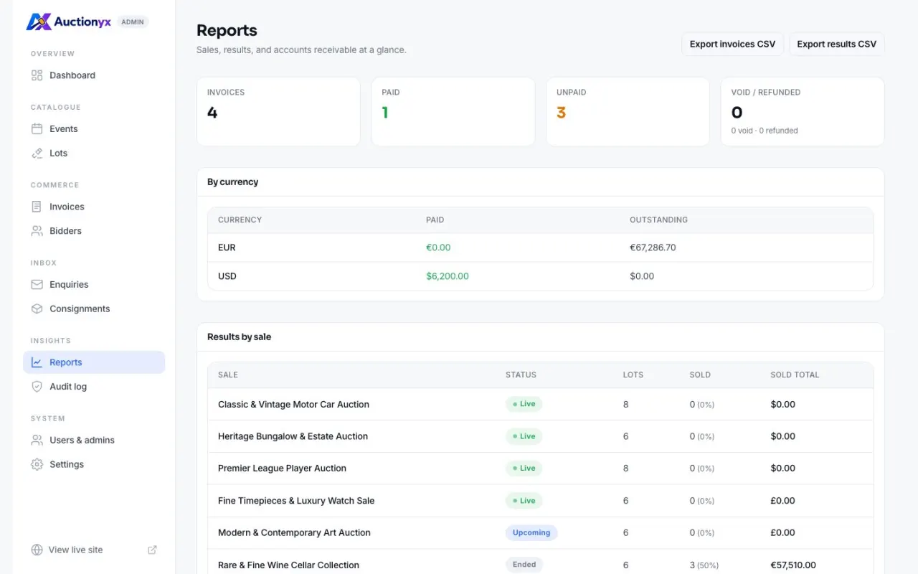Click the Invoices document icon
The height and width of the screenshot is (574, 918).
click(x=37, y=207)
